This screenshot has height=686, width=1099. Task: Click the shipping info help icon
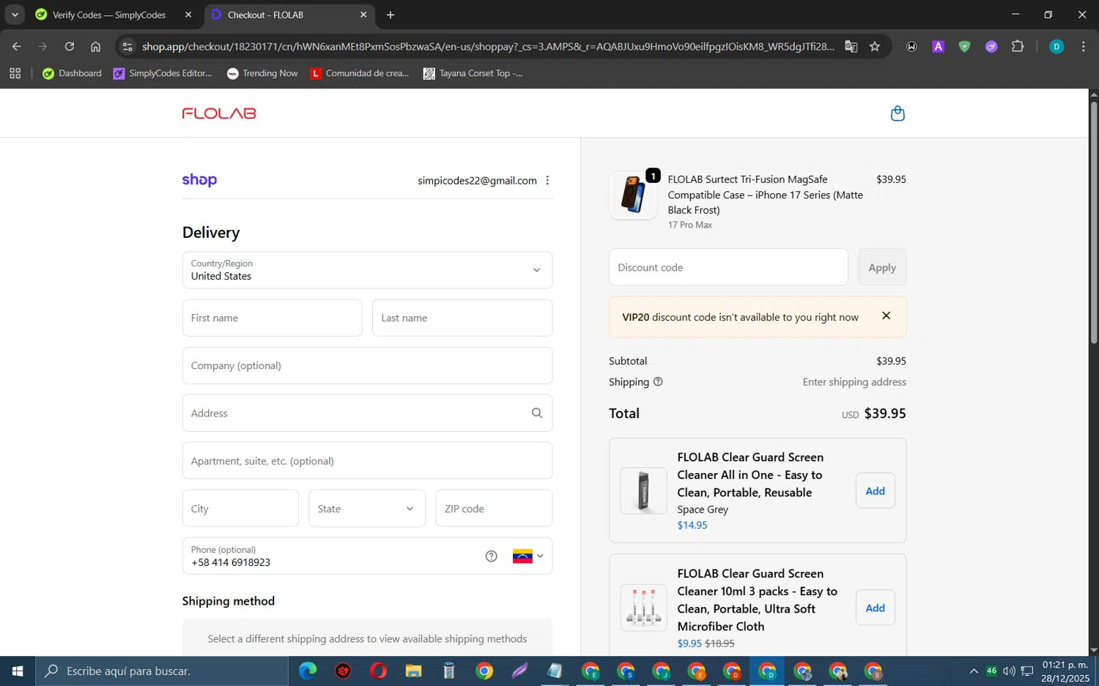pyautogui.click(x=658, y=381)
